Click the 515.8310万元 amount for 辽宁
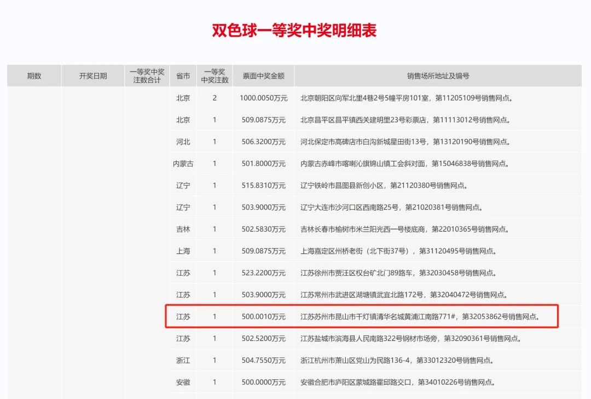This screenshot has width=591, height=399. (263, 186)
